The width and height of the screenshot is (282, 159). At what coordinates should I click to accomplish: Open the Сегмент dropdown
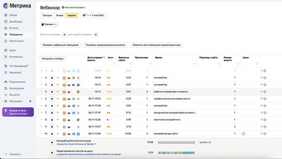(x=49, y=24)
